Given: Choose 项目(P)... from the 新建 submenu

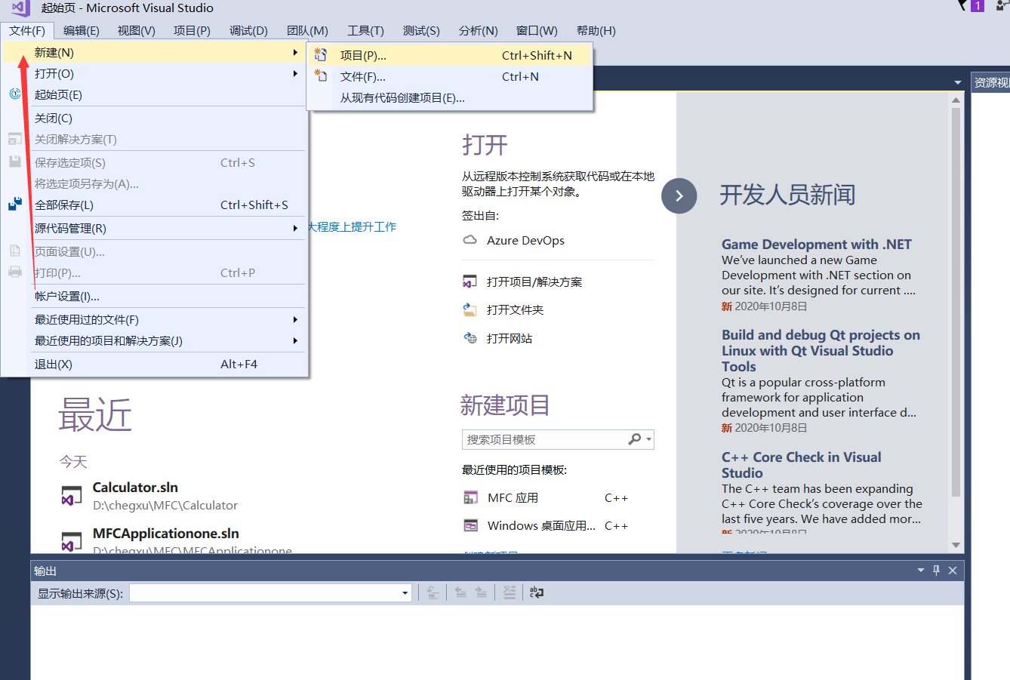Looking at the screenshot, I should point(450,55).
